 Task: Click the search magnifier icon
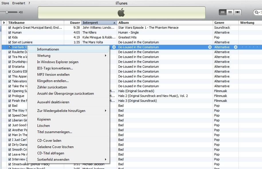pyautogui.click(x=257, y=12)
